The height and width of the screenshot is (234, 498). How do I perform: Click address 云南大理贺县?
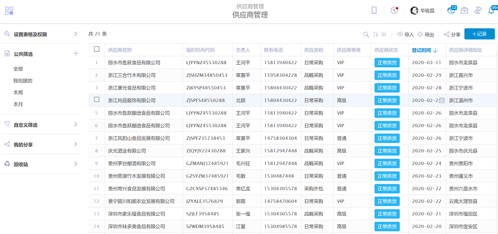463,202
